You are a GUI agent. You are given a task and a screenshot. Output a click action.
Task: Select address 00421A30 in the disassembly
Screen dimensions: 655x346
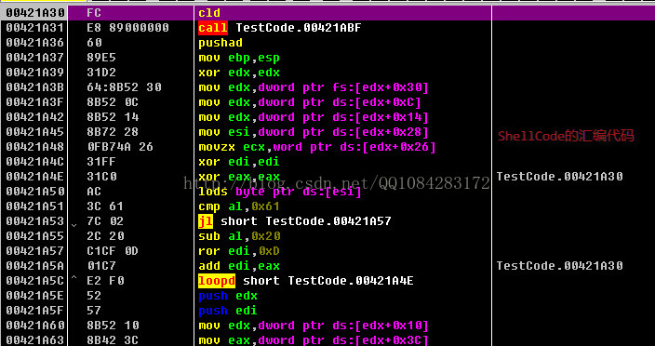point(35,13)
